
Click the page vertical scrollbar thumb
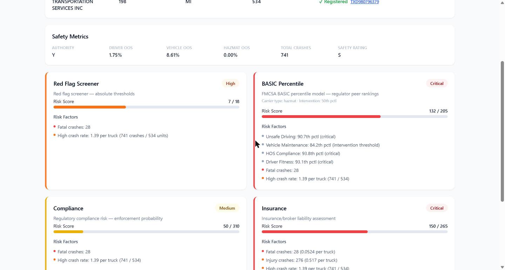click(x=502, y=131)
